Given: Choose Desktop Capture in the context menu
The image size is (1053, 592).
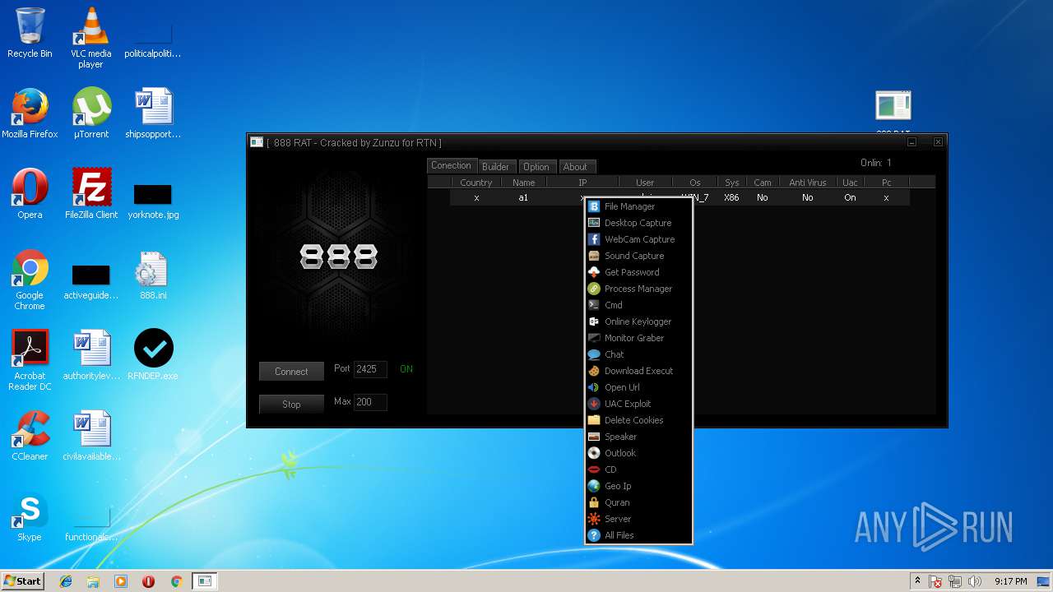Looking at the screenshot, I should coord(638,223).
